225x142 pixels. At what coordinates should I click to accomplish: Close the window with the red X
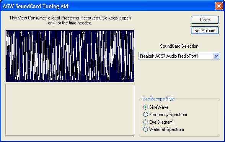click(219, 6)
